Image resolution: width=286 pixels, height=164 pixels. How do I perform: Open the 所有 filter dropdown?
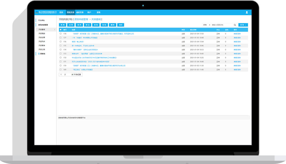(206, 25)
